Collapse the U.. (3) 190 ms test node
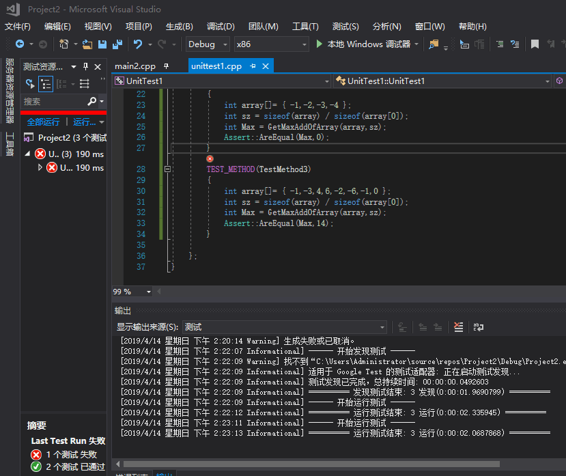The image size is (566, 476). click(27, 154)
